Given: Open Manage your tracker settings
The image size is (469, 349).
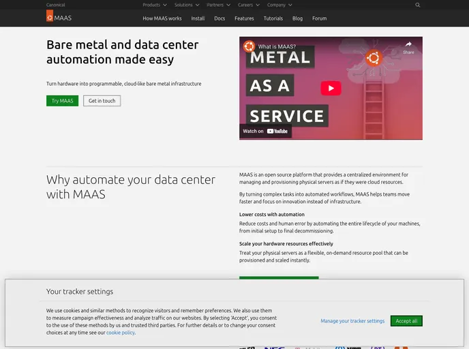Looking at the screenshot, I should (352, 321).
